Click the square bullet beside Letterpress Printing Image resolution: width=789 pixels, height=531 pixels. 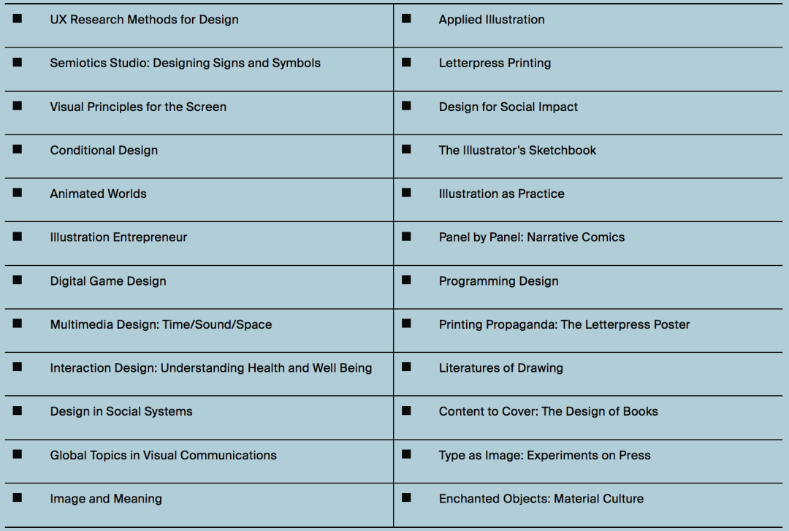(x=406, y=61)
